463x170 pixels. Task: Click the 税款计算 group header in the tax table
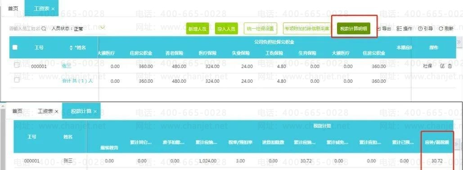tap(322, 126)
